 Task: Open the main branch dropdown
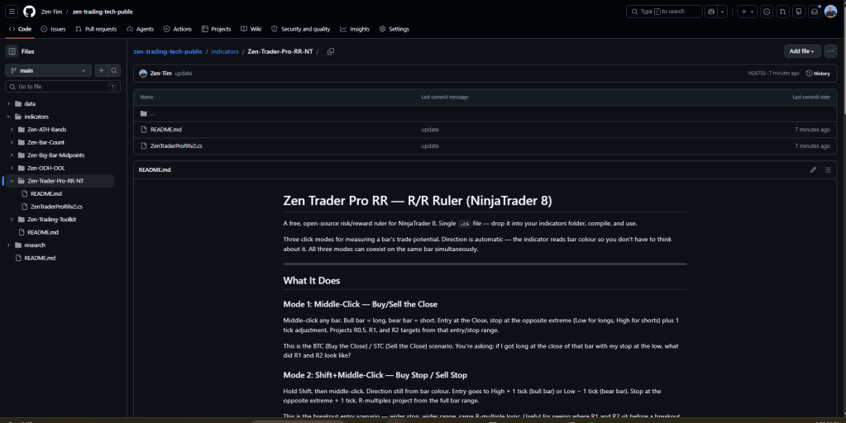[49, 70]
